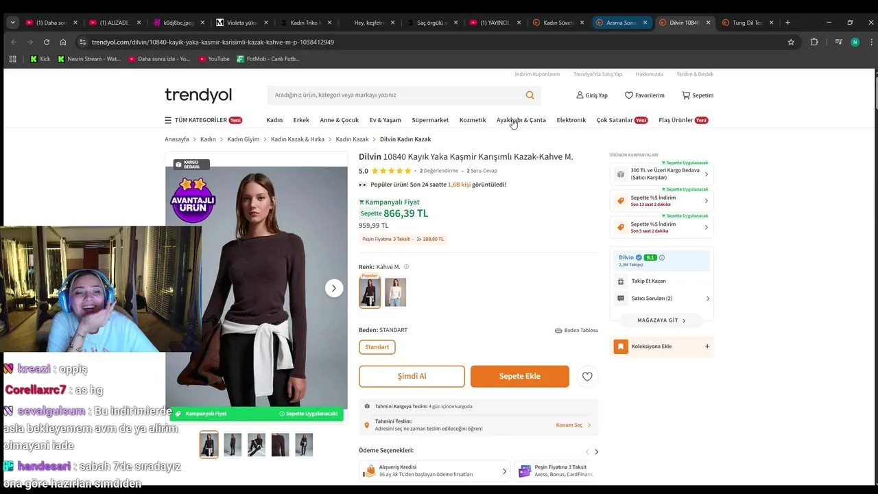Add product to favorites with heart button
Viewport: 878px width, 494px height.
pos(587,377)
